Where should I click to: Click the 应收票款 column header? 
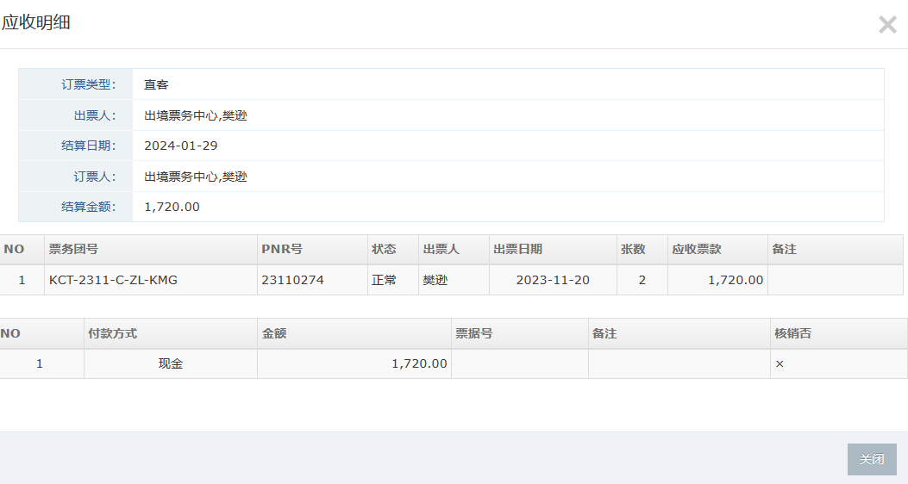click(x=696, y=249)
